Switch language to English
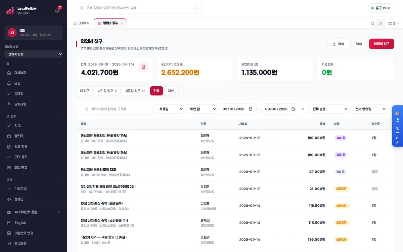403x252 pixels. 34,223
